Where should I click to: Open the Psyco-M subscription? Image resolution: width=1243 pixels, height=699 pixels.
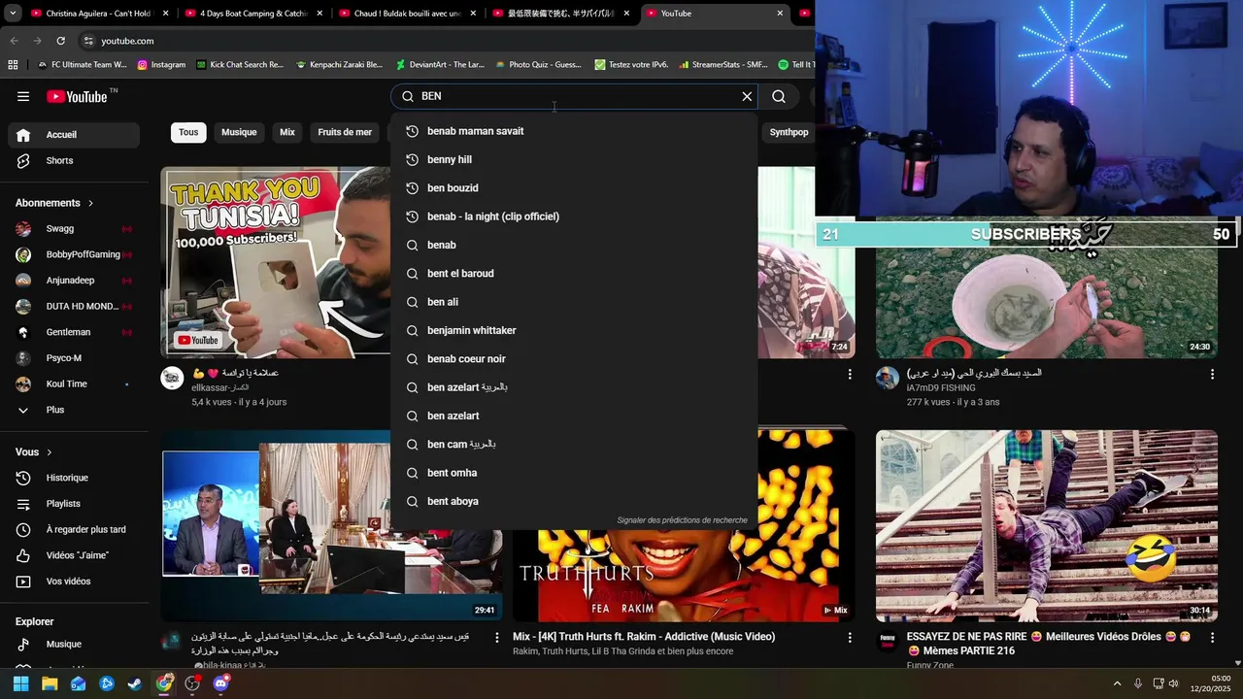pos(74,358)
